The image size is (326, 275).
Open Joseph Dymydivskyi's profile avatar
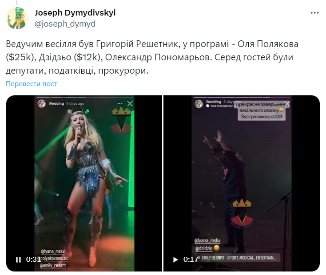17,18
